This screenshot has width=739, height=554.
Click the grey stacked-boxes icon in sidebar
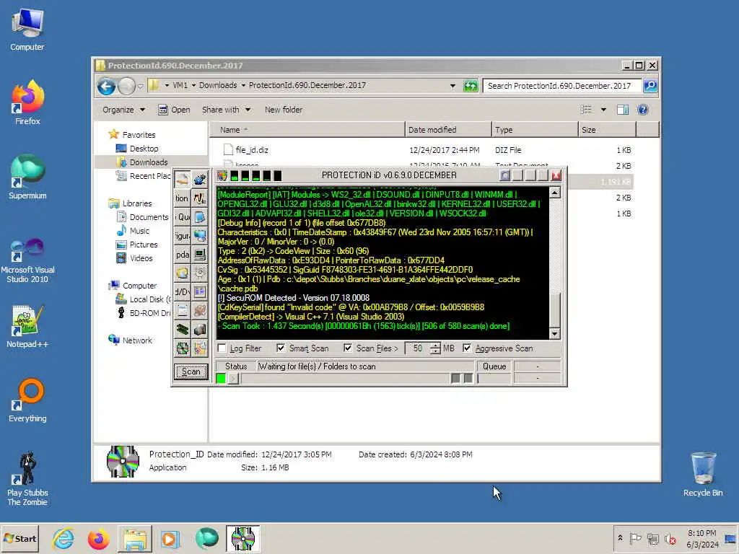(200, 330)
